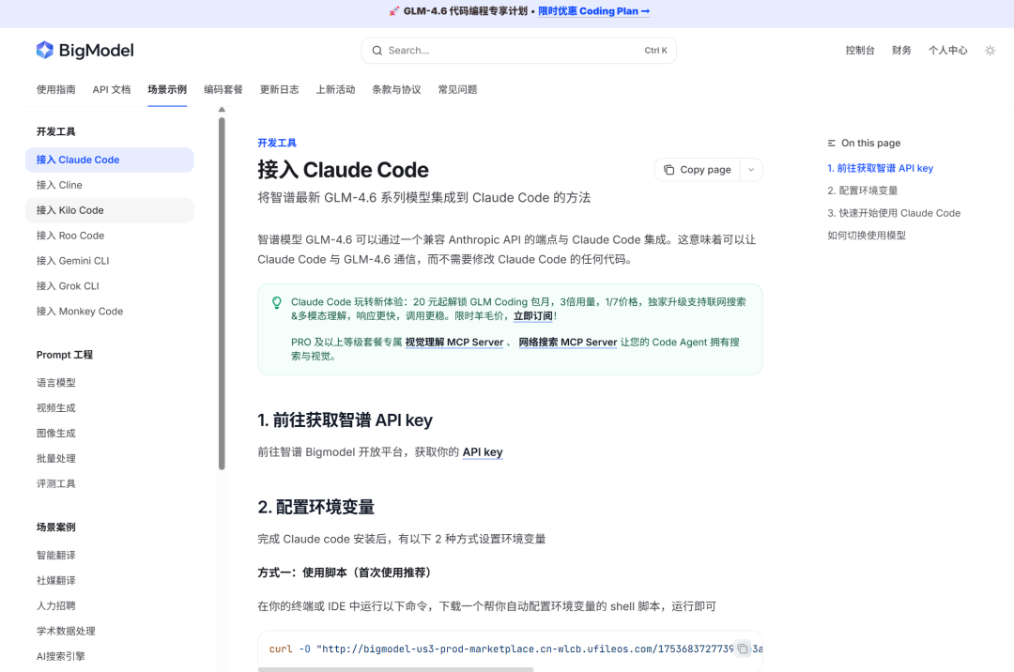Jump to 1. 前往获取智谱 API key anchor
Image resolution: width=1014 pixels, height=672 pixels.
(880, 168)
